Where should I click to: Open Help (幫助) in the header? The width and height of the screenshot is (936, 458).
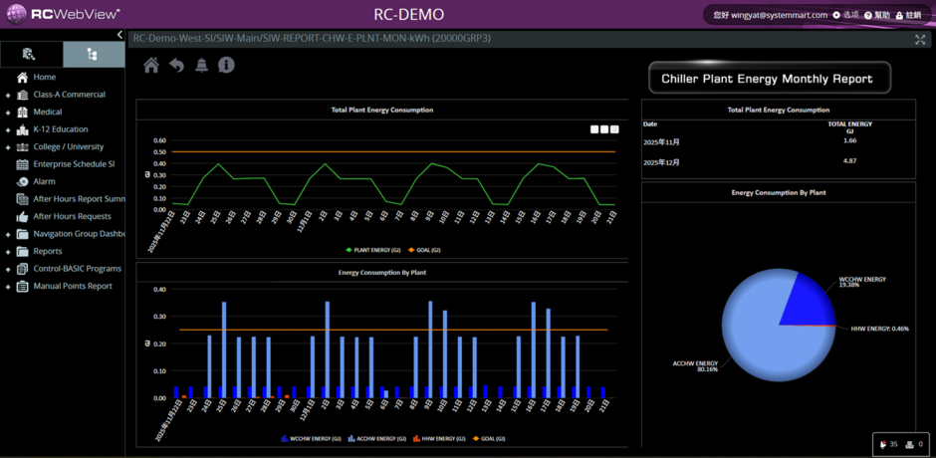(877, 15)
